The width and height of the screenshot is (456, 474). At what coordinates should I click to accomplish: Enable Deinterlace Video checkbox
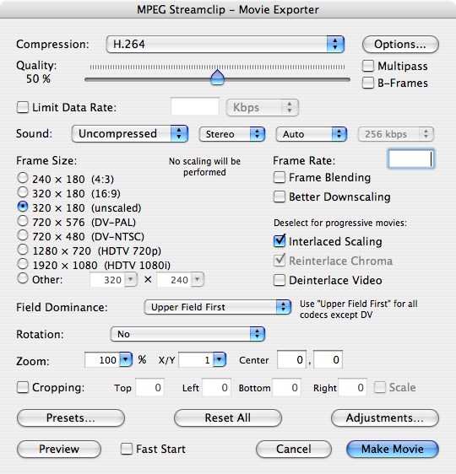click(280, 280)
